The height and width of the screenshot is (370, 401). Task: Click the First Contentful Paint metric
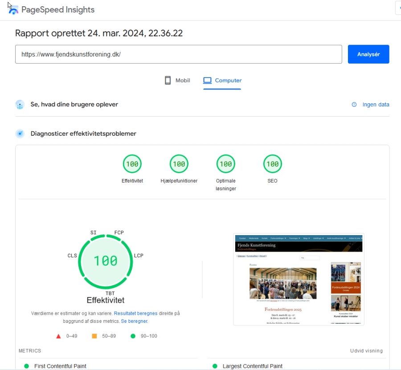(60, 366)
